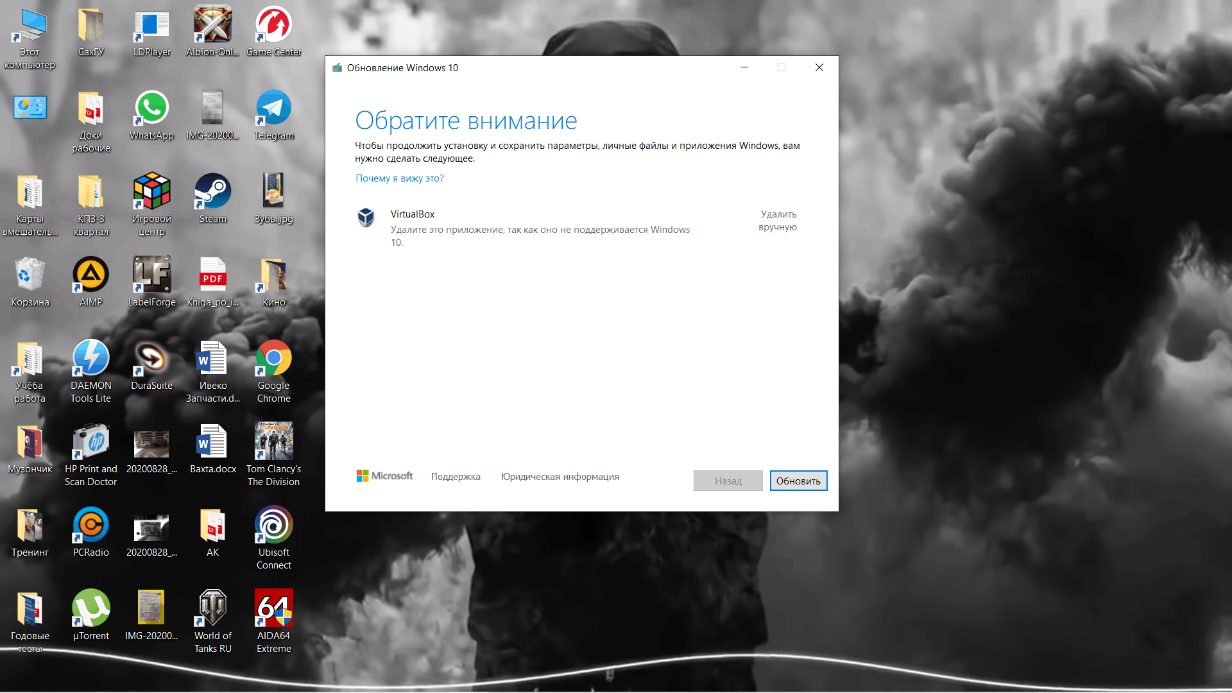Select the Kniga_po_i PDF file
The height and width of the screenshot is (693, 1232).
(212, 283)
